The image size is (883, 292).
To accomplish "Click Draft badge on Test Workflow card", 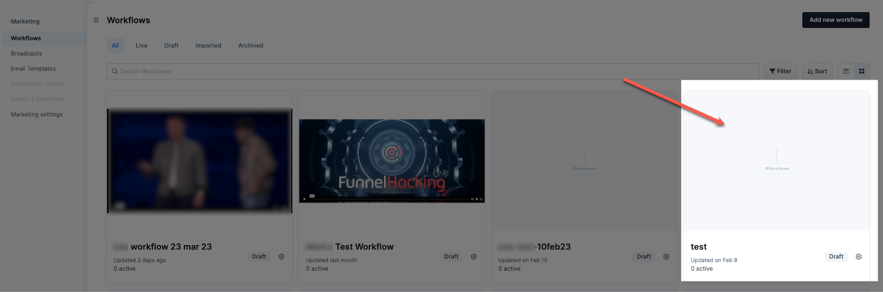I will [451, 257].
